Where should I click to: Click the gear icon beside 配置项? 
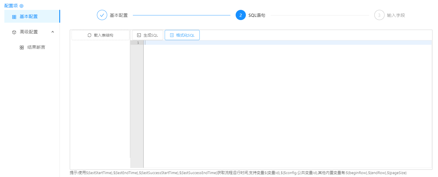coord(21,6)
